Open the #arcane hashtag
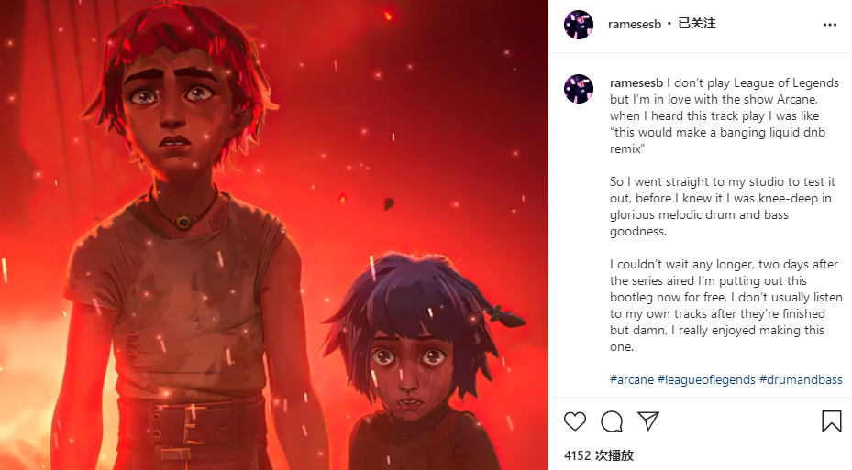 [x=631, y=379]
